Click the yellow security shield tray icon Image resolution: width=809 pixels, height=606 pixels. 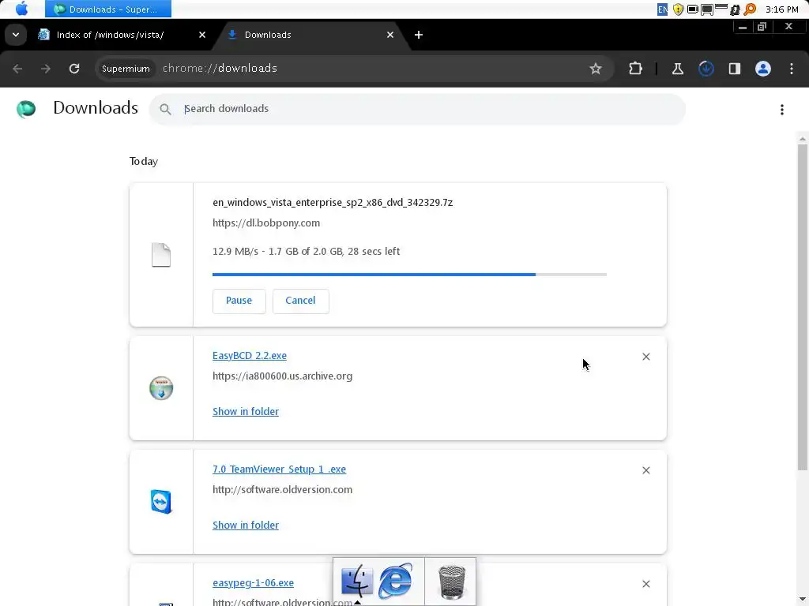[679, 9]
